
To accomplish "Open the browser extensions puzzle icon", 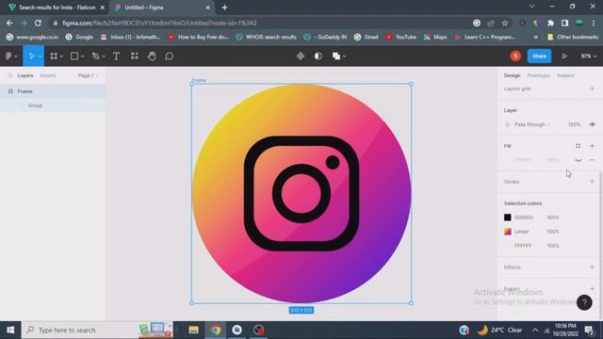I will click(x=550, y=23).
